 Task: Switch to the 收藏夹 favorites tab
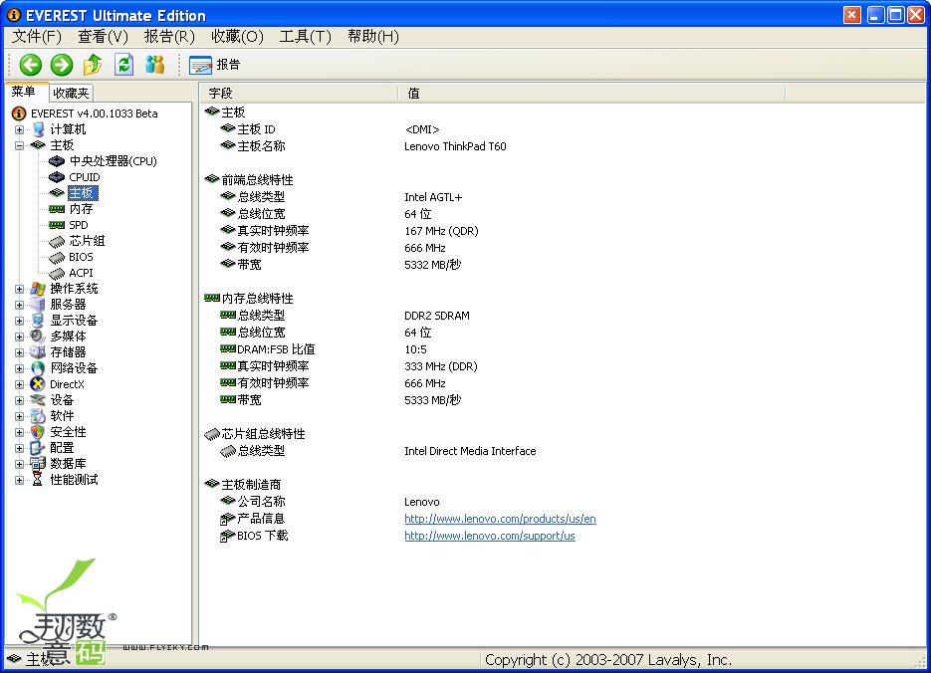coord(71,93)
